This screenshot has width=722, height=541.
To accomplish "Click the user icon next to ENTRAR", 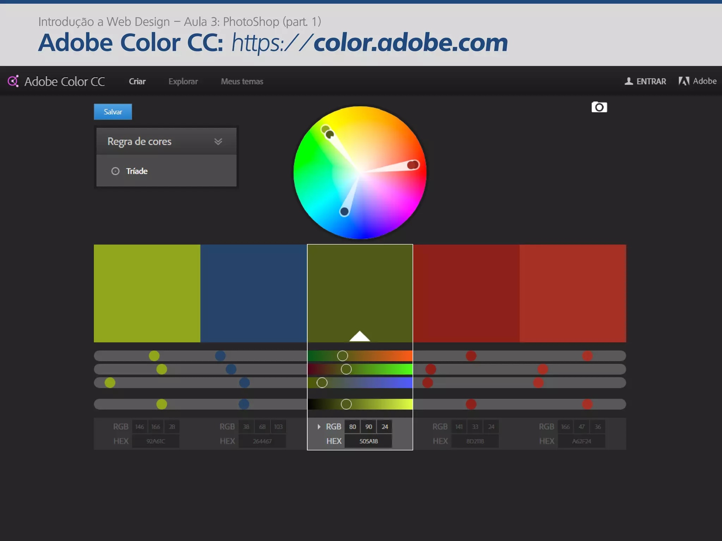I will [x=629, y=81].
